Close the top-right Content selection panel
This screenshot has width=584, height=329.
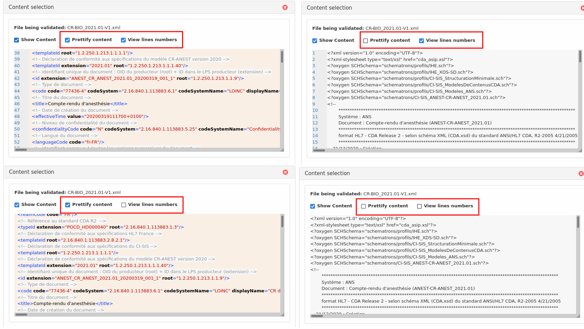[x=582, y=8]
